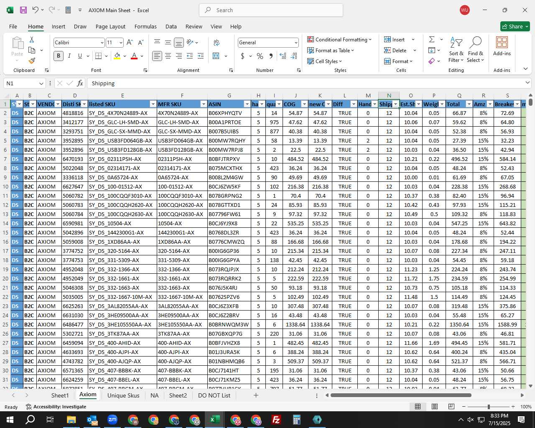The image size is (535, 428).
Task: Open the COG column filter dropdown
Action: [x=304, y=104]
